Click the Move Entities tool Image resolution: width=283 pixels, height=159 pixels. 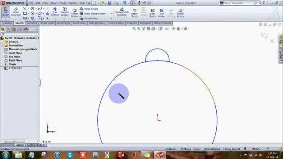(x=89, y=19)
